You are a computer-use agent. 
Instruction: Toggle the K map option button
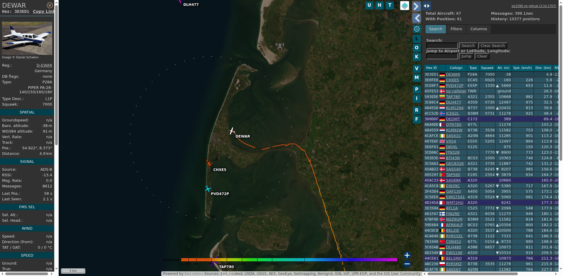click(x=417, y=57)
